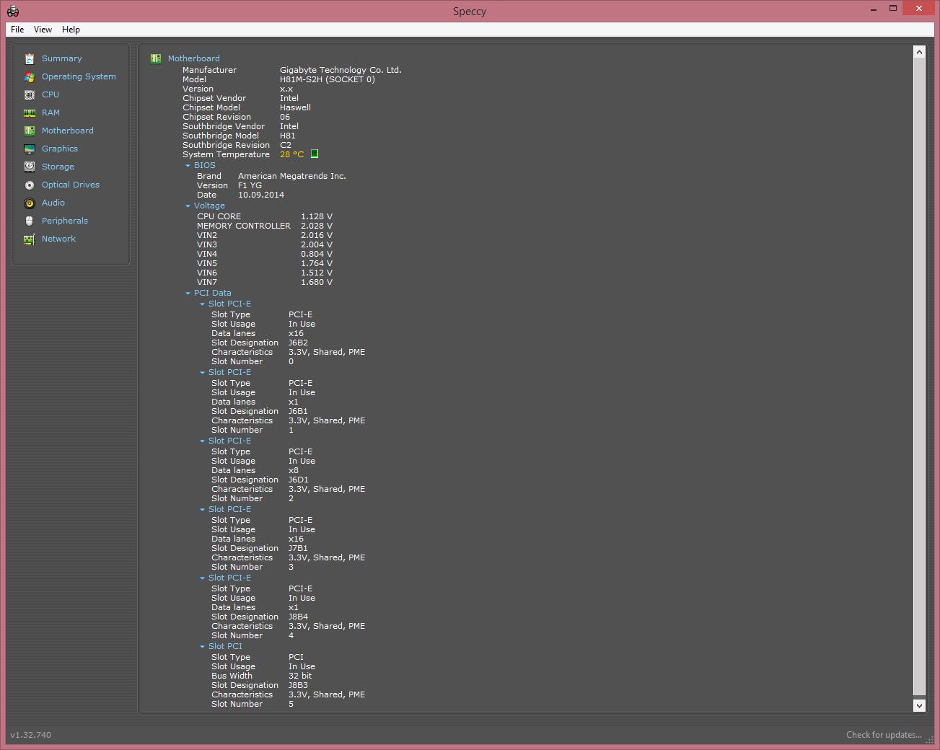Open the Storage section link
This screenshot has height=750, width=940.
tap(58, 167)
